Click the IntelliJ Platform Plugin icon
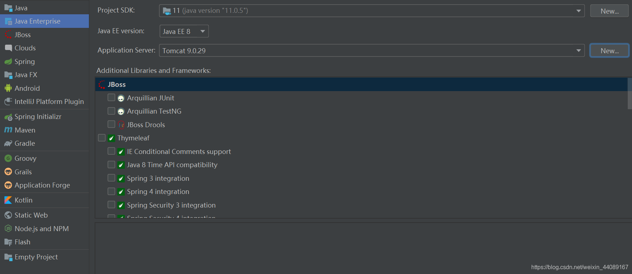 [8, 101]
